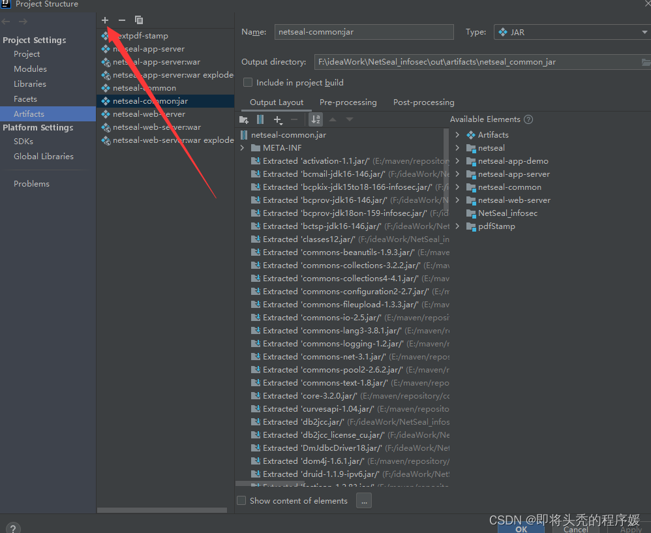Open Libraries settings section

29,84
